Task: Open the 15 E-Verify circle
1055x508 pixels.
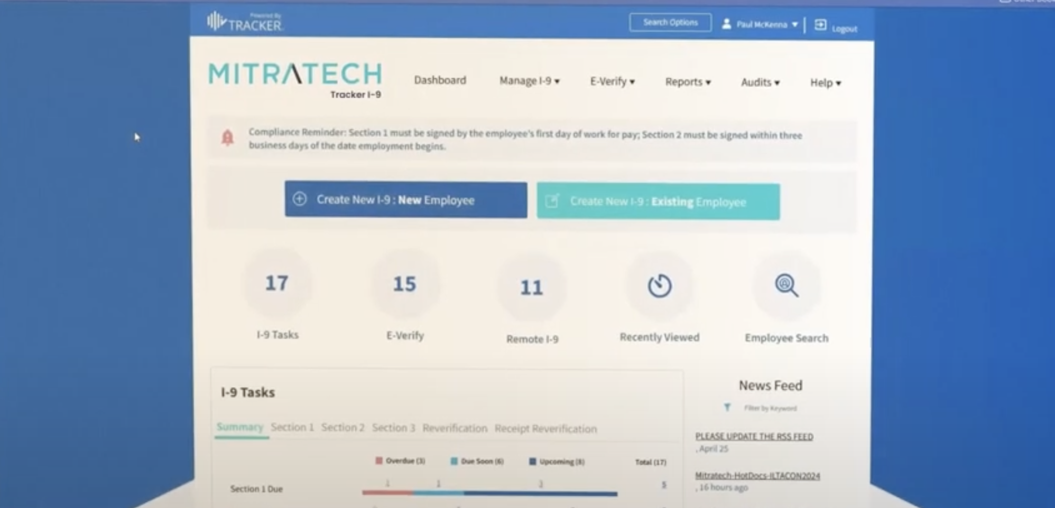Action: tap(404, 285)
